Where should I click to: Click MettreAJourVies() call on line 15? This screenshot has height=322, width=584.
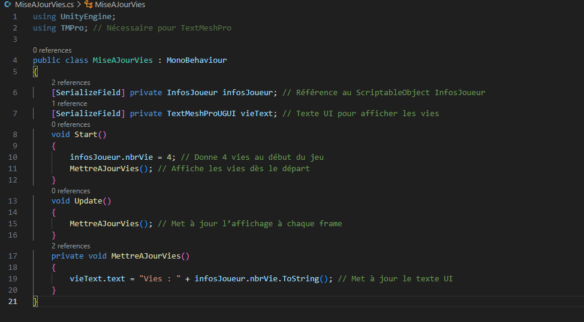coord(109,223)
